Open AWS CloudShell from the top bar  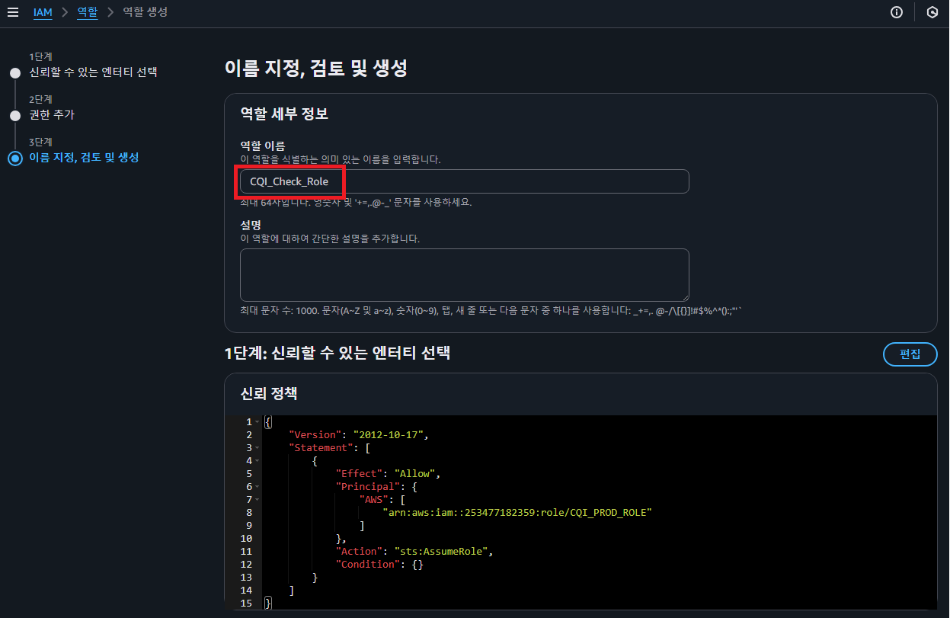click(x=932, y=11)
